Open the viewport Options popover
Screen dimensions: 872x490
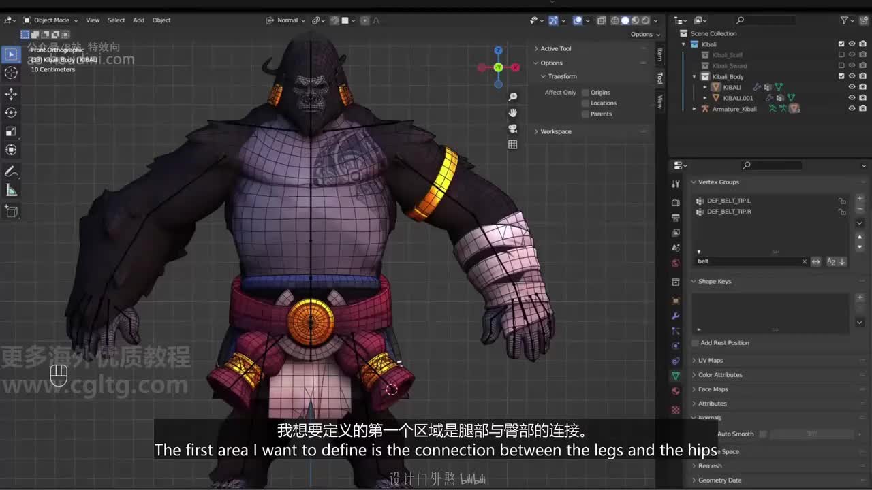click(x=644, y=35)
